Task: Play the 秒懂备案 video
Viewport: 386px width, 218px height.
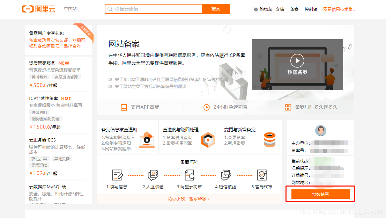Action: tap(297, 60)
